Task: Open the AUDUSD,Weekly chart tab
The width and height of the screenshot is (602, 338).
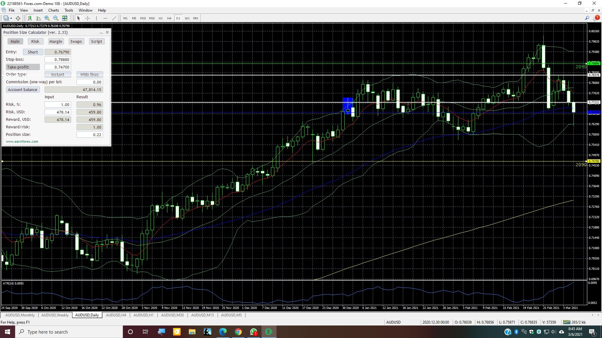Action: pos(55,315)
